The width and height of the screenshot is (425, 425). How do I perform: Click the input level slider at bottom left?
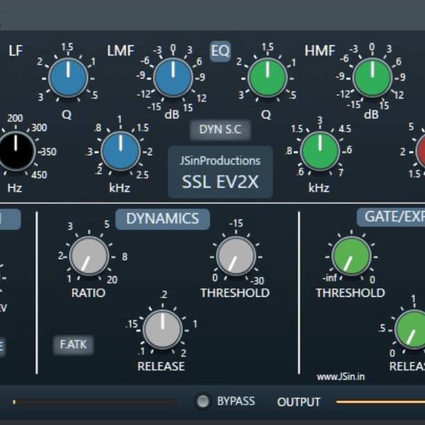pos(95,402)
